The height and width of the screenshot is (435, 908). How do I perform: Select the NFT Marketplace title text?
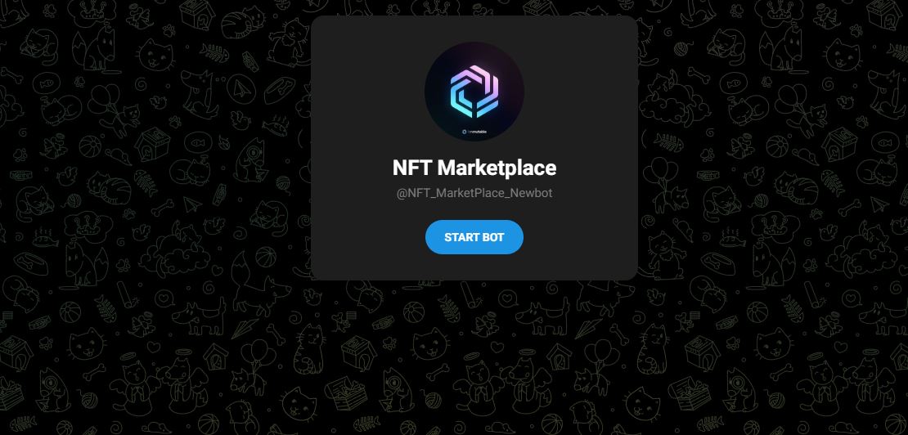(474, 168)
